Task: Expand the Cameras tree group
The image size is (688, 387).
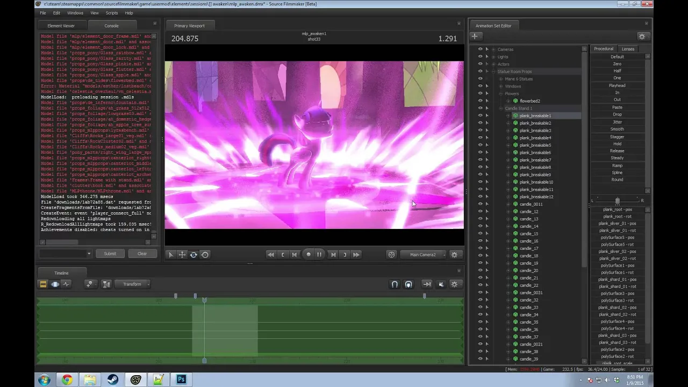Action: tap(493, 49)
